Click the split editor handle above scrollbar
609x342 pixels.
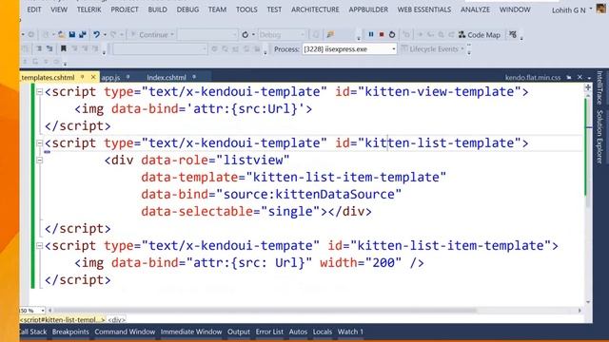coord(588,87)
